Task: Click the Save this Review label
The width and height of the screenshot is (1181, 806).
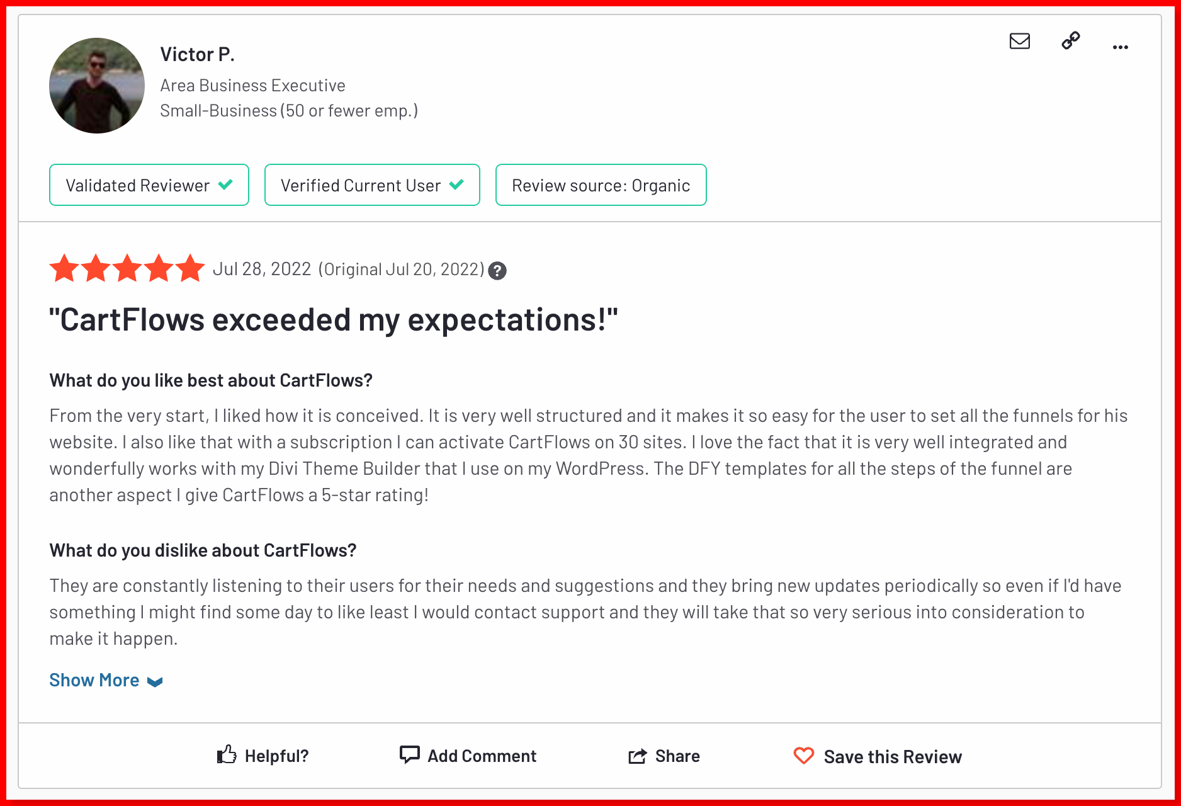Action: tap(893, 756)
